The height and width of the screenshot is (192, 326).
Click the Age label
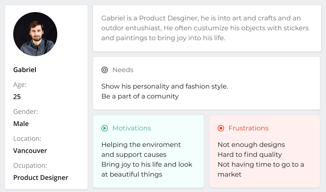20,85
